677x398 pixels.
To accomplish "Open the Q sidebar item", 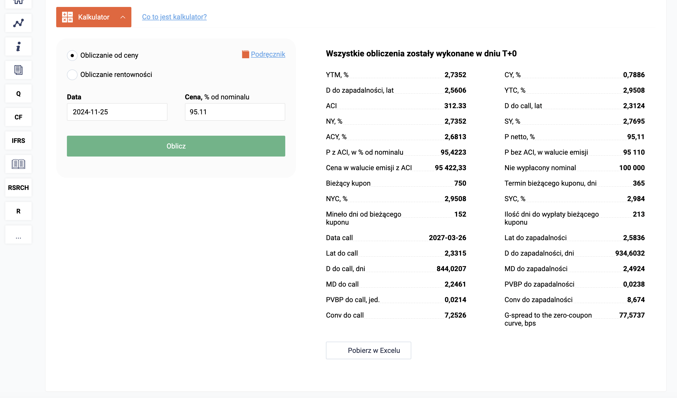I will 18,93.
